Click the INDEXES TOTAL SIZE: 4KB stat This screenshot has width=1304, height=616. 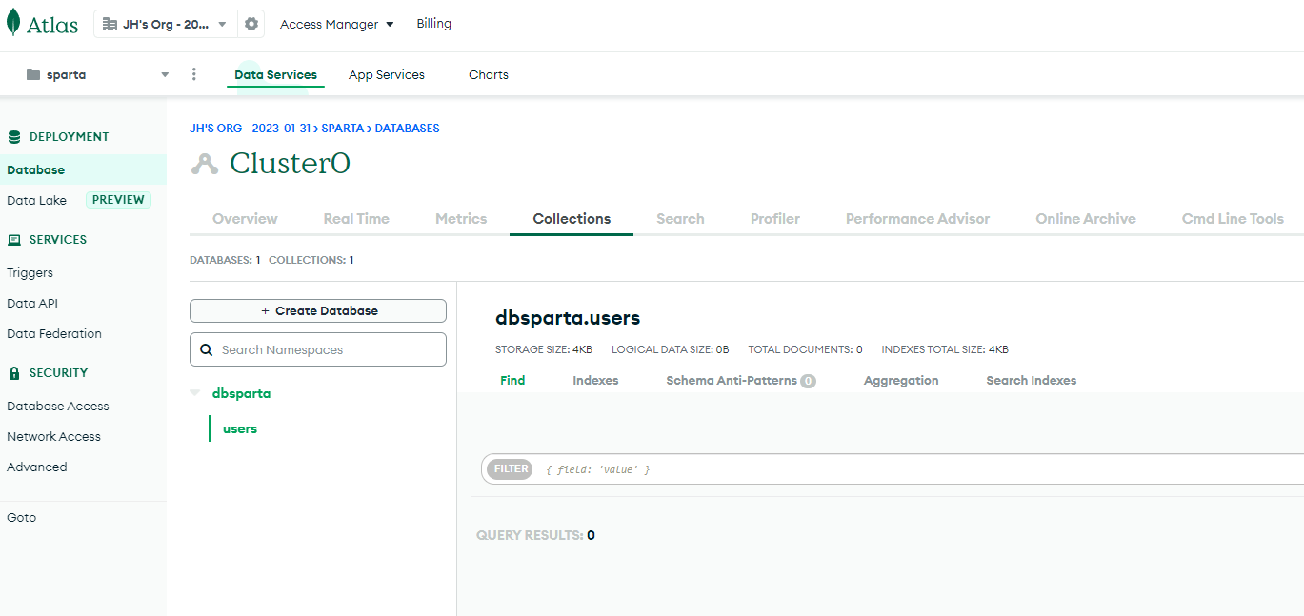click(945, 349)
